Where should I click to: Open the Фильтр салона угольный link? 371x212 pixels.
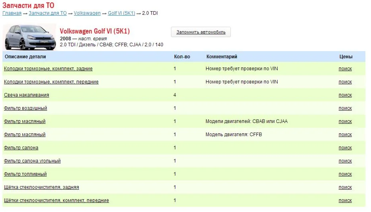point(32,161)
